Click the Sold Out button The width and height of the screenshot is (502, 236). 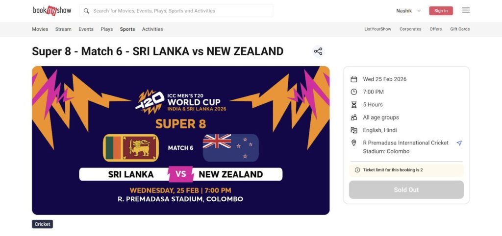click(406, 190)
